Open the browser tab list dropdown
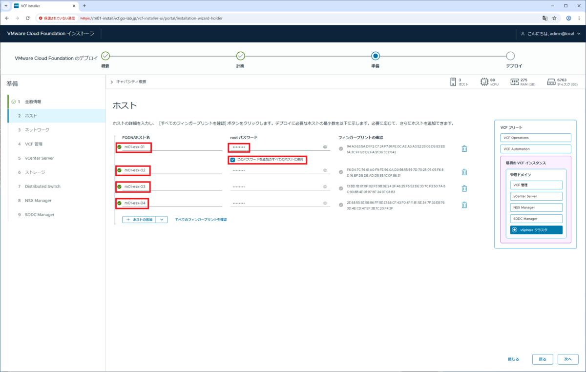Viewport: 586px width, 372px height. [x=5, y=6]
